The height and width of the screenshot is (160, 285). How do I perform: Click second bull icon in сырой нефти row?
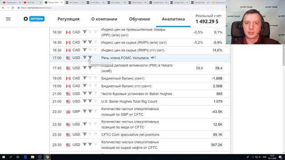tap(90, 144)
